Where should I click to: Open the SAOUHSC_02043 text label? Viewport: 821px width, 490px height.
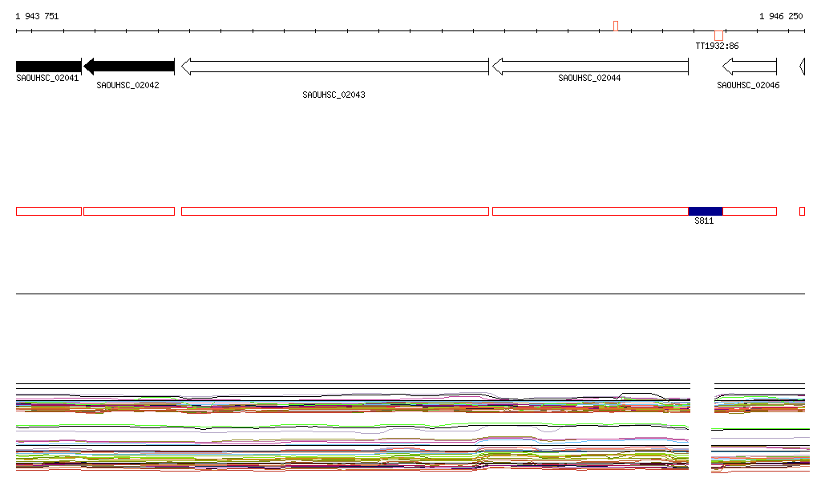[x=334, y=95]
